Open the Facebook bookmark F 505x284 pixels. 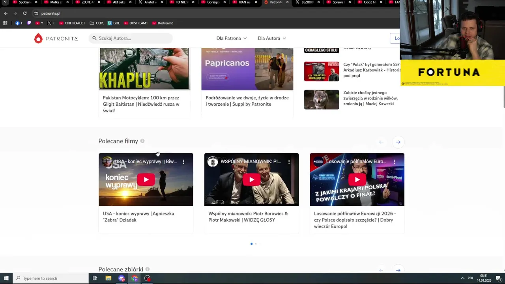click(19, 23)
